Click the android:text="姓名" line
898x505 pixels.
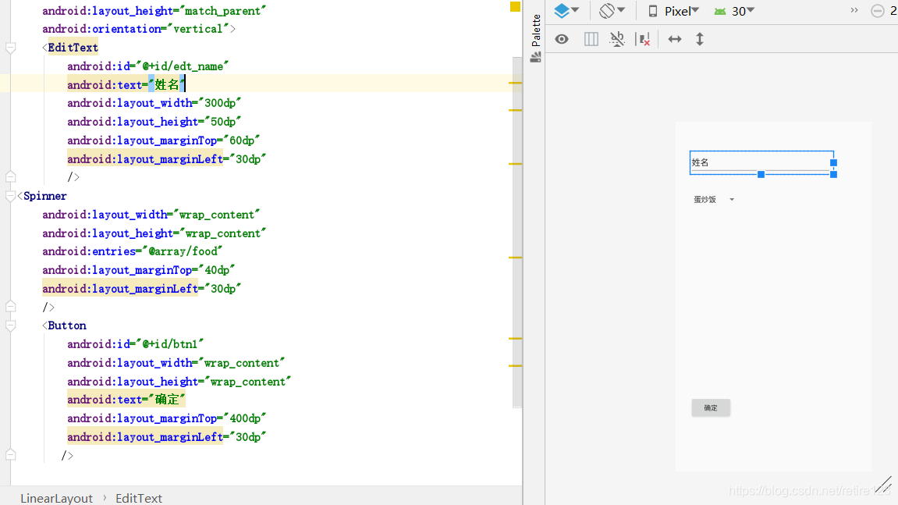tap(126, 85)
